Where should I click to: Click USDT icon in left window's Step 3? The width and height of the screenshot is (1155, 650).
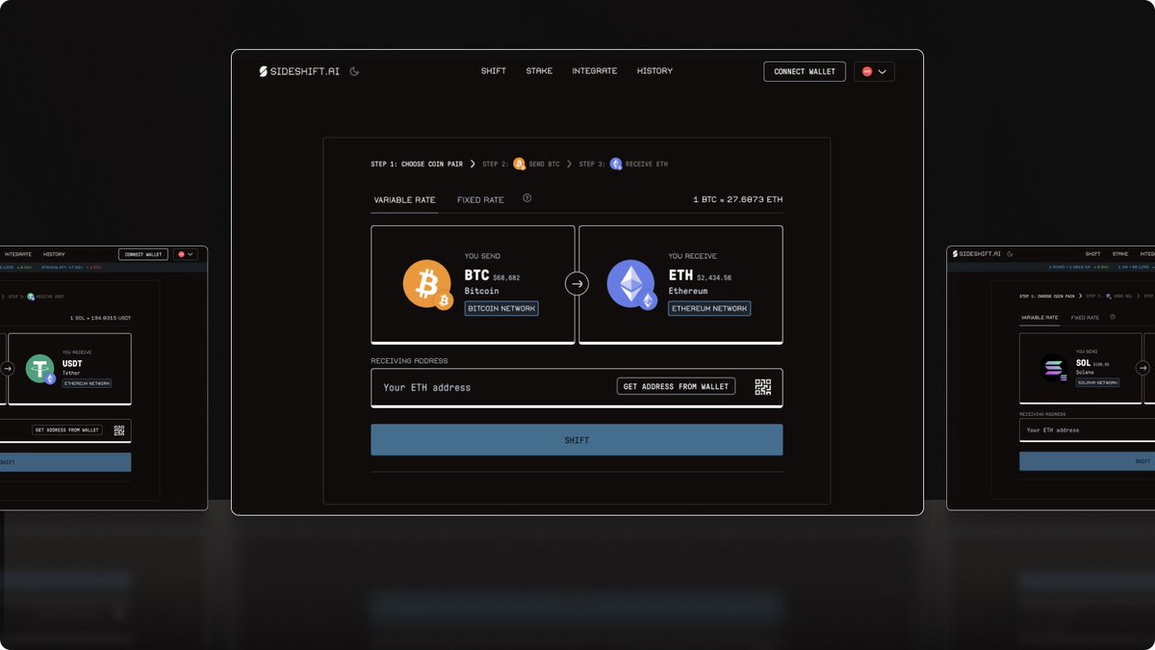[31, 297]
